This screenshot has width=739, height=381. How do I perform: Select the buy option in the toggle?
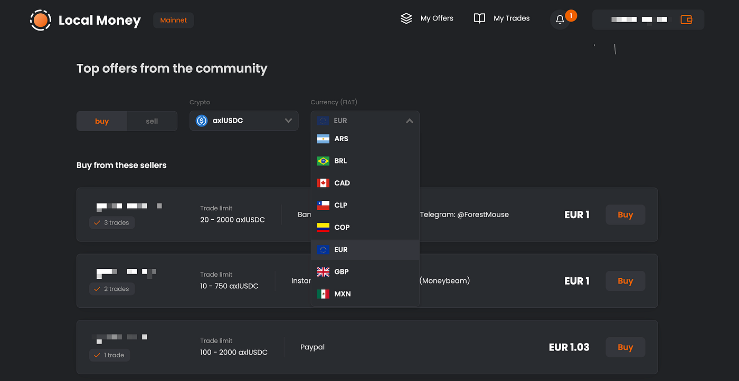point(101,121)
